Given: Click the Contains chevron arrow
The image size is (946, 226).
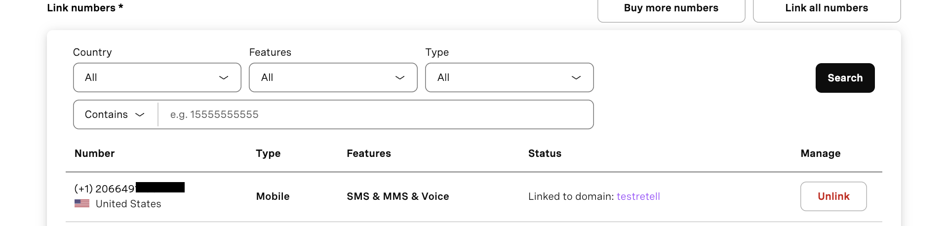Looking at the screenshot, I should point(140,114).
